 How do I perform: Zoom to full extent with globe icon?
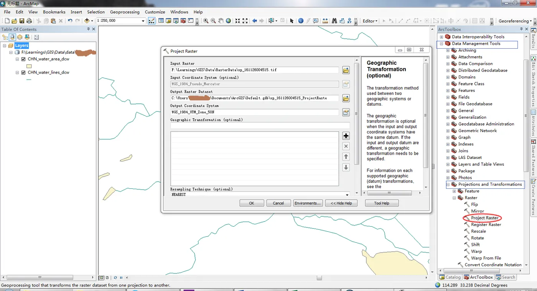click(x=228, y=21)
